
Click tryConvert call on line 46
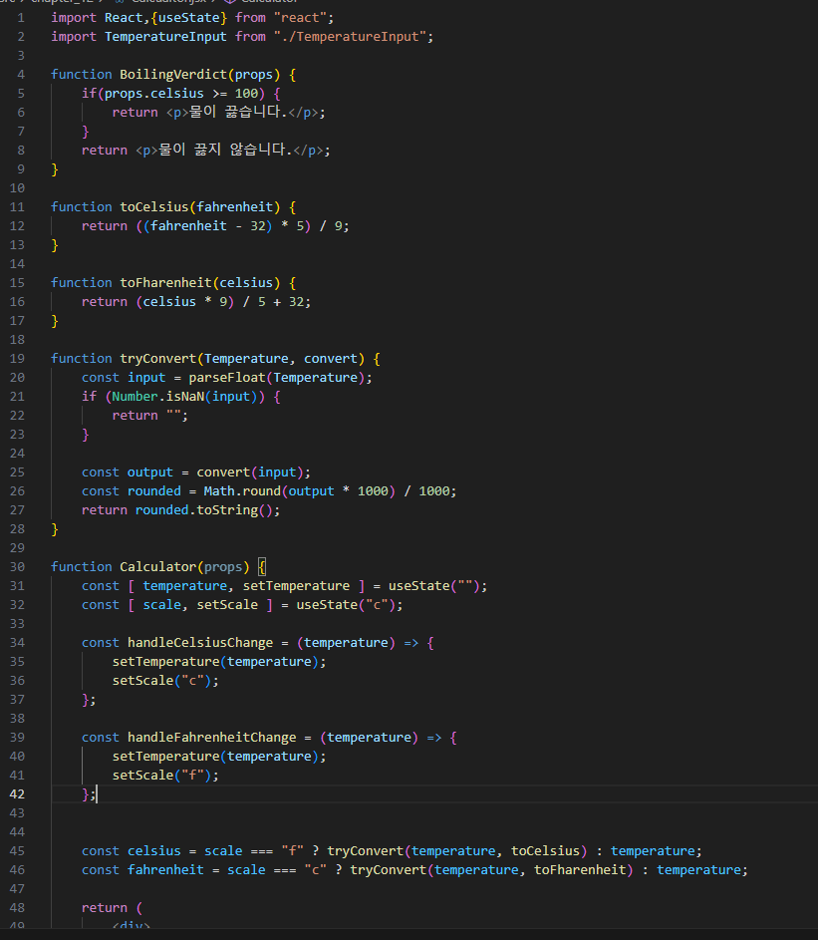(x=389, y=870)
